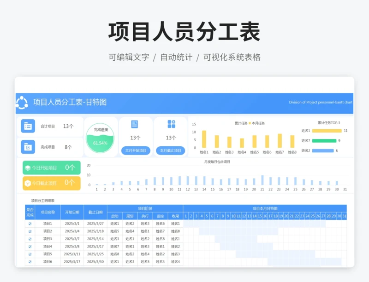Click the 61.54% completion progress gauge

(x=100, y=138)
